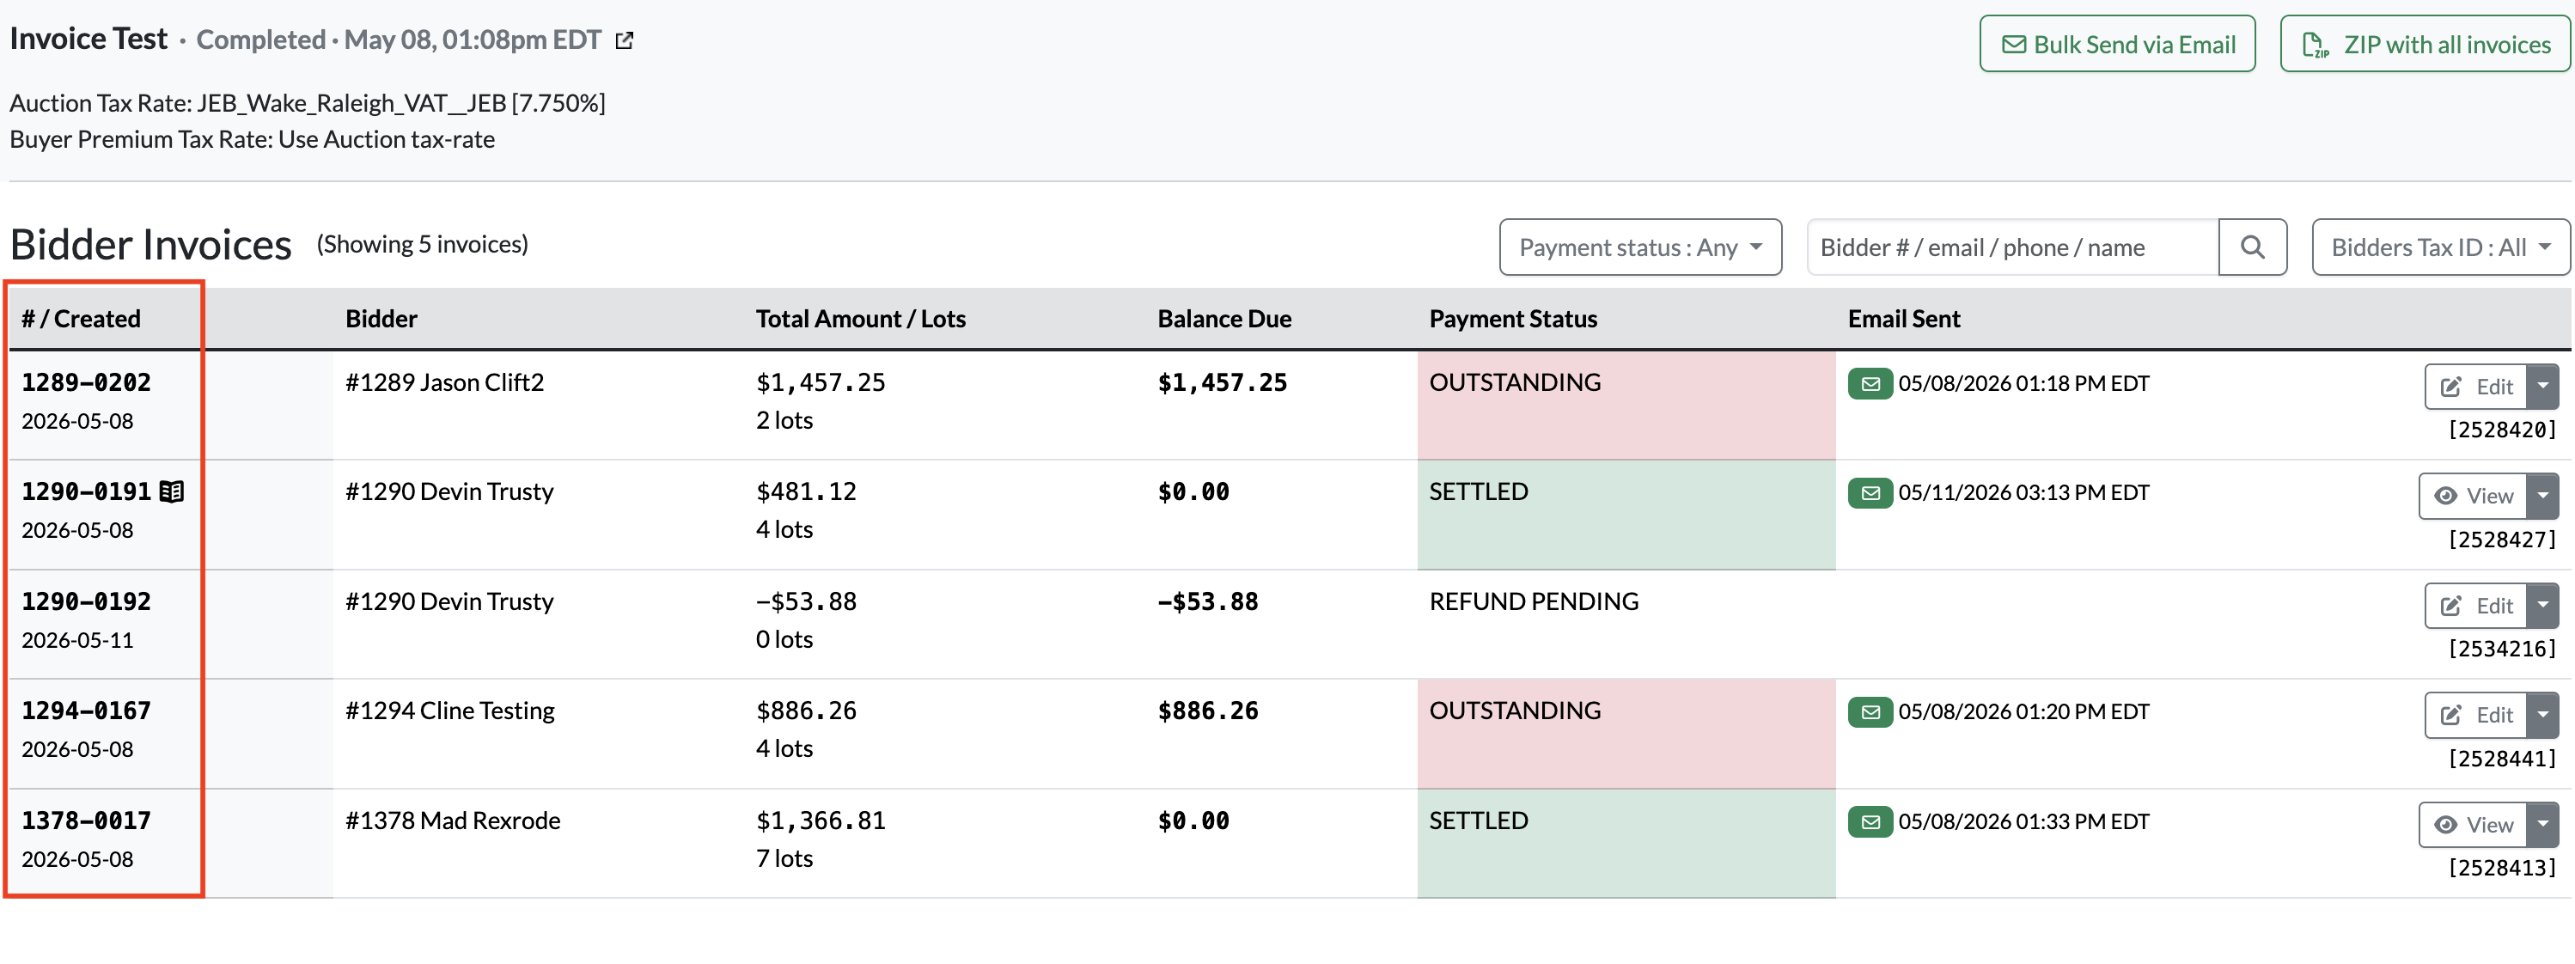Click the search magnifier icon button
This screenshot has height=964, width=2575.
2252,247
